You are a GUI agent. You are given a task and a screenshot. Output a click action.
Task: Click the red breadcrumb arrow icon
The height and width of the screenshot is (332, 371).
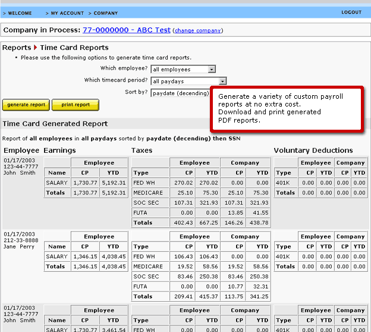tap(36, 48)
